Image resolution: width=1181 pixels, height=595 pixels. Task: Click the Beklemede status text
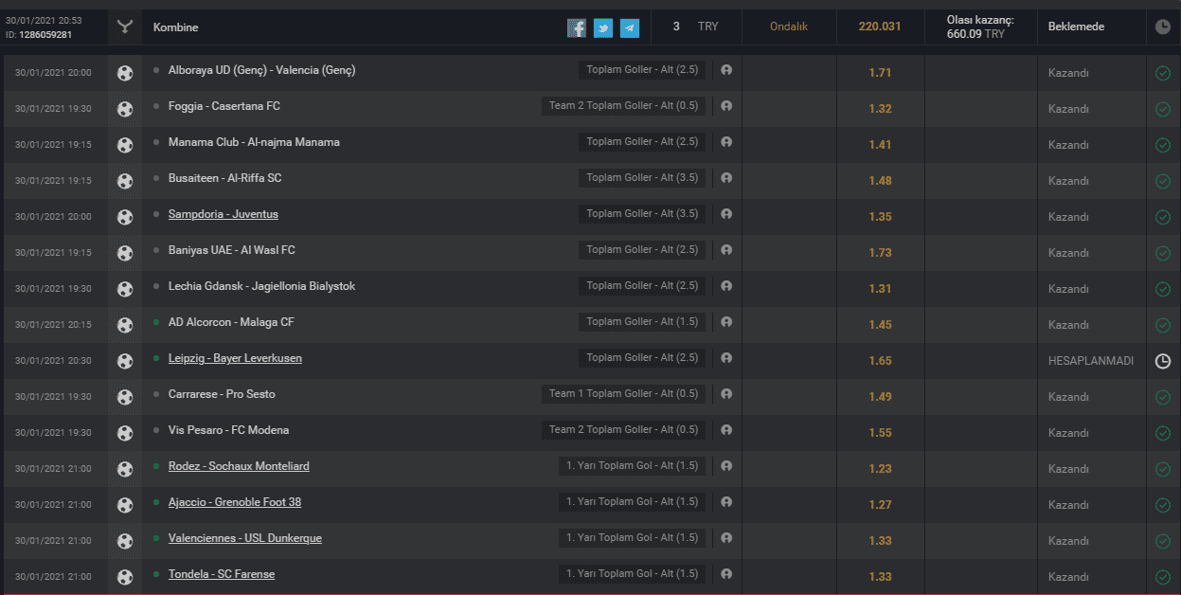pyautogui.click(x=1077, y=27)
